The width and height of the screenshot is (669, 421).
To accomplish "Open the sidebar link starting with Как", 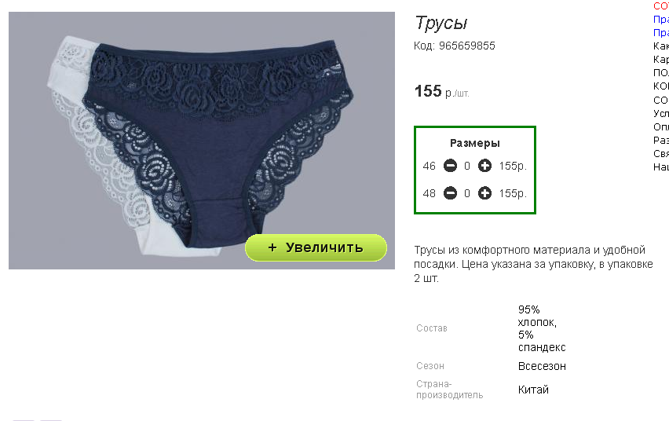I will point(661,46).
